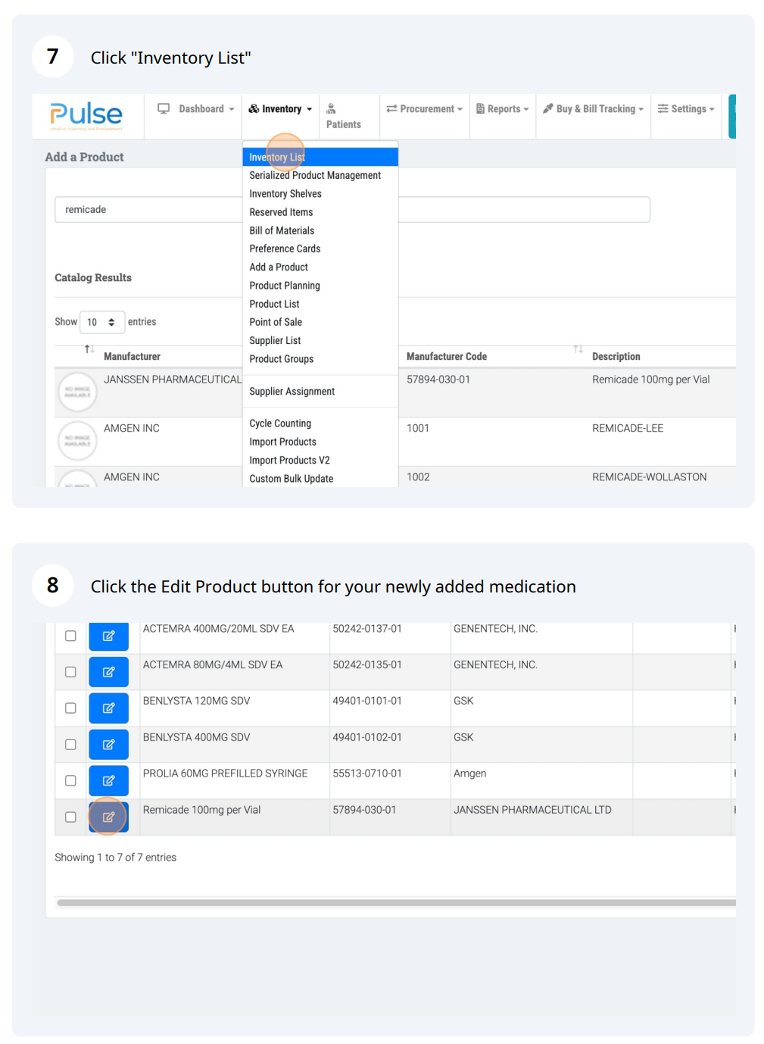The width and height of the screenshot is (764, 1044).
Task: Sort by Manufacturer column
Action: tap(132, 356)
